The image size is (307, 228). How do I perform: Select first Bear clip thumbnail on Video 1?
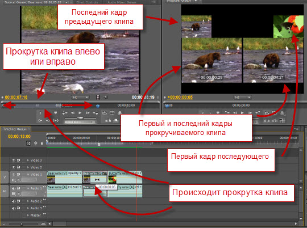tap(51, 179)
